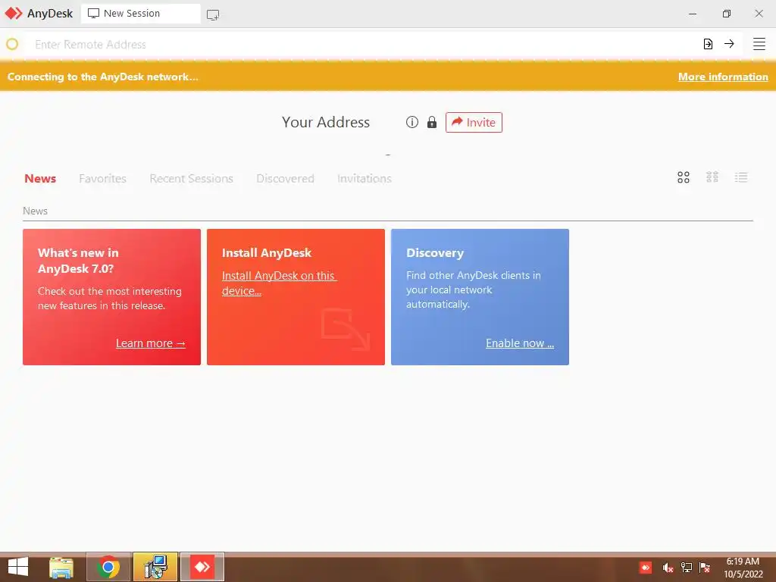Click the taskbar clock showing 6:19 AM
Image resolution: width=776 pixels, height=582 pixels.
(743, 568)
